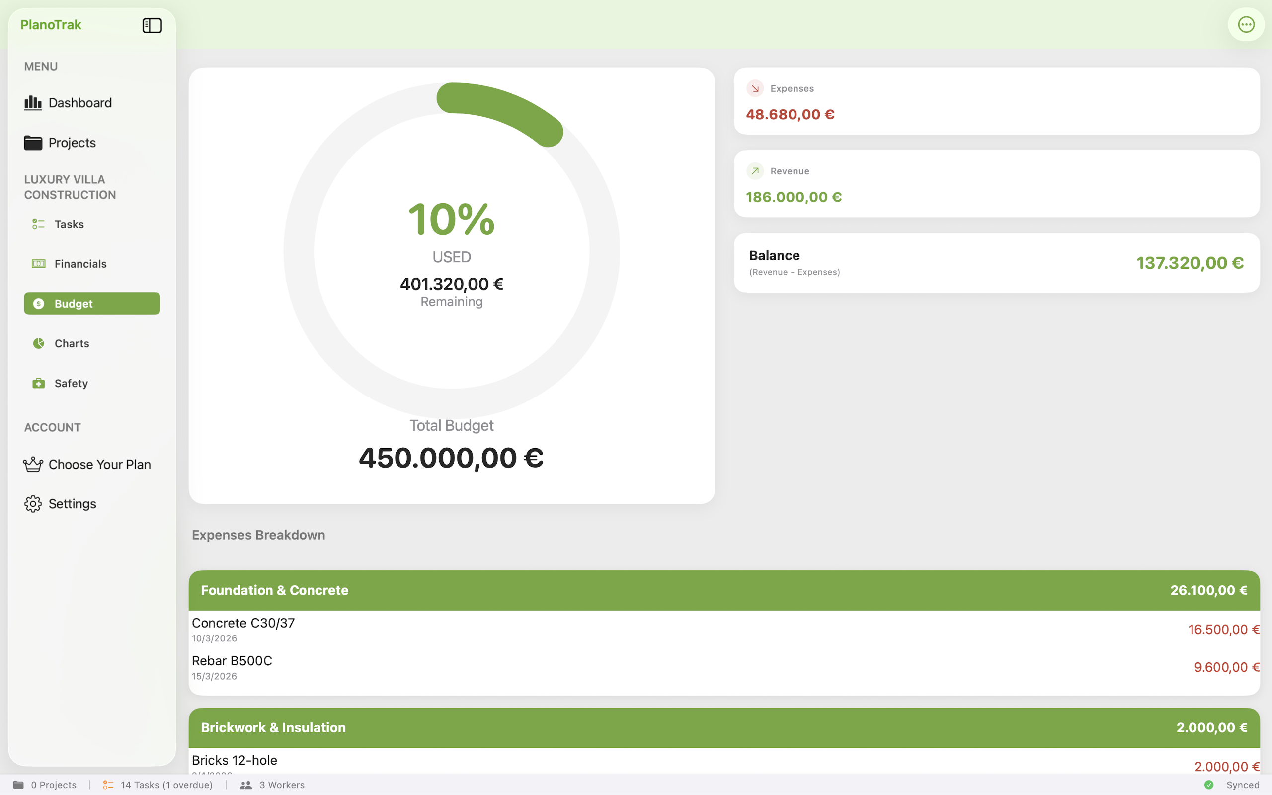Open the Tasks page
Image resolution: width=1272 pixels, height=795 pixels.
point(92,224)
